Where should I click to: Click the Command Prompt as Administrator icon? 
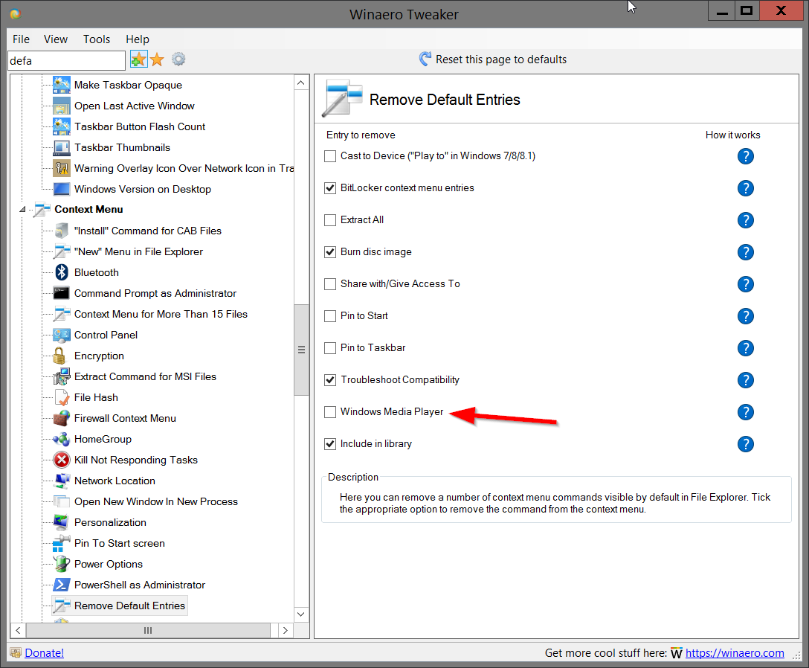pos(62,293)
